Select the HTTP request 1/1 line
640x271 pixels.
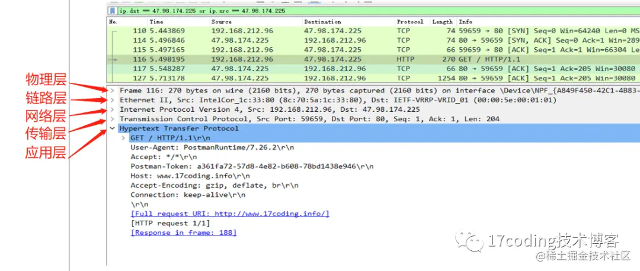click(x=170, y=223)
